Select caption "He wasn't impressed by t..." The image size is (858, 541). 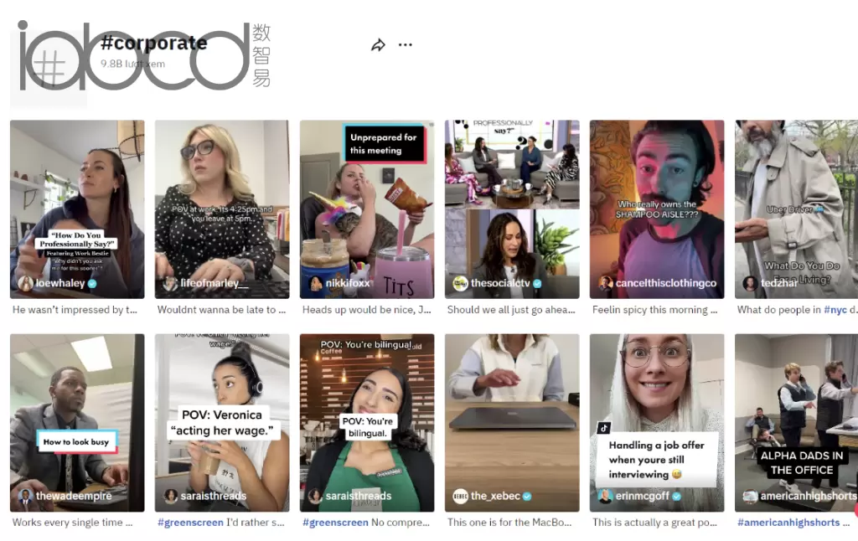(75, 310)
